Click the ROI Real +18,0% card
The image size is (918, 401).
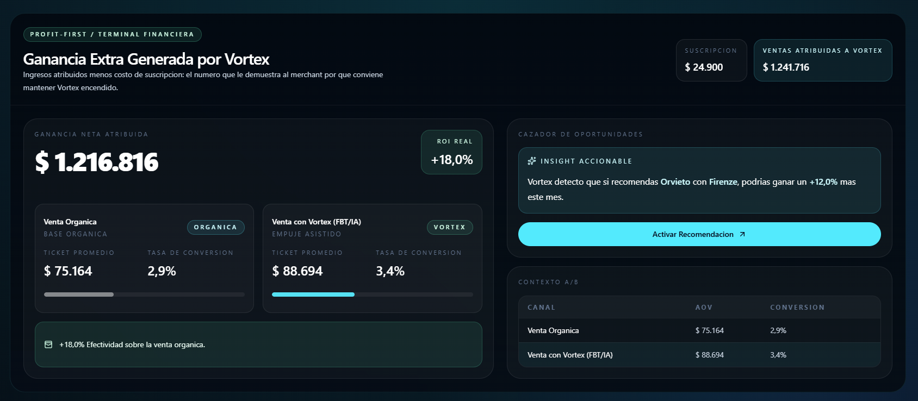[x=451, y=152]
